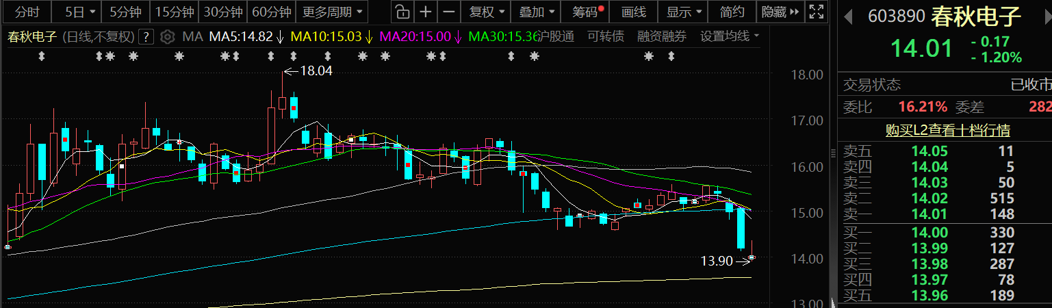1052x308 pixels.
Task: Open MA indicator settings via the gear icon
Action: 166,36
